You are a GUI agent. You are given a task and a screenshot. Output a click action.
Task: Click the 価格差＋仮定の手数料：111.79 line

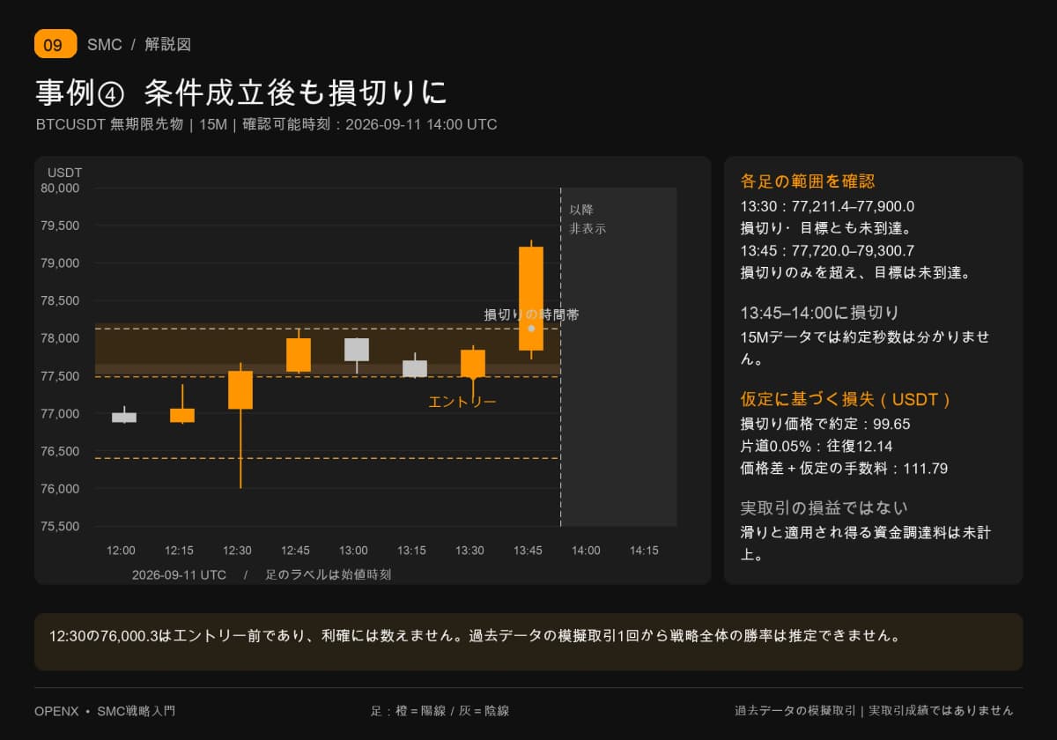[x=844, y=469]
